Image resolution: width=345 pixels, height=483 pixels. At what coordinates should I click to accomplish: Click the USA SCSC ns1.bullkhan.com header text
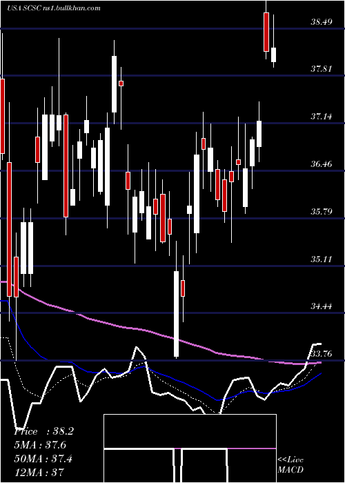(55, 8)
